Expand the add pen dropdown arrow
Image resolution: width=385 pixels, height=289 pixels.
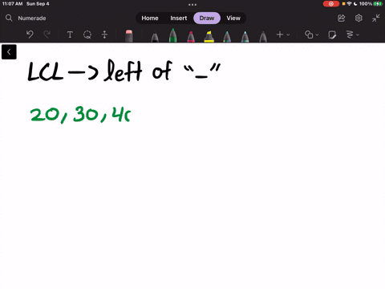pos(288,35)
